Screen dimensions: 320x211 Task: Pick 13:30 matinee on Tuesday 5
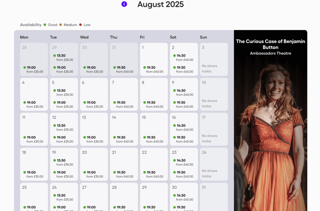click(63, 93)
